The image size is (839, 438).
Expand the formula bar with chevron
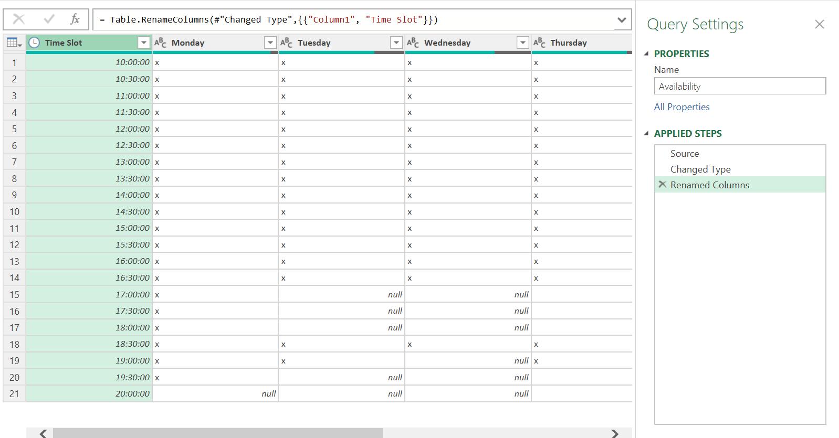(x=622, y=20)
